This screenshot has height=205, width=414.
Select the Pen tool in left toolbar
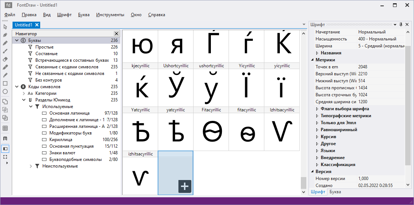[x=5, y=35]
